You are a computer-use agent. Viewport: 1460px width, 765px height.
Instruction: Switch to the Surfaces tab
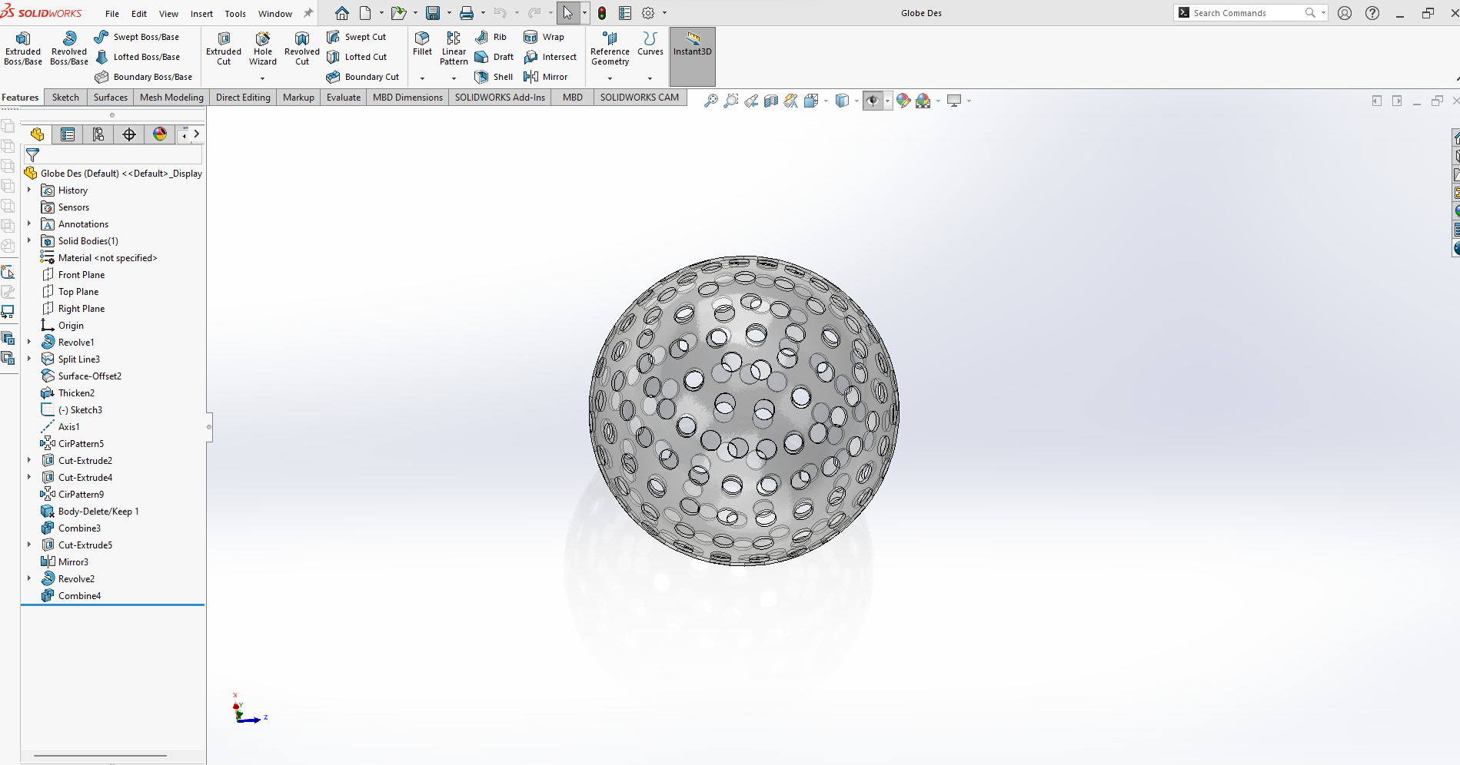(x=111, y=98)
